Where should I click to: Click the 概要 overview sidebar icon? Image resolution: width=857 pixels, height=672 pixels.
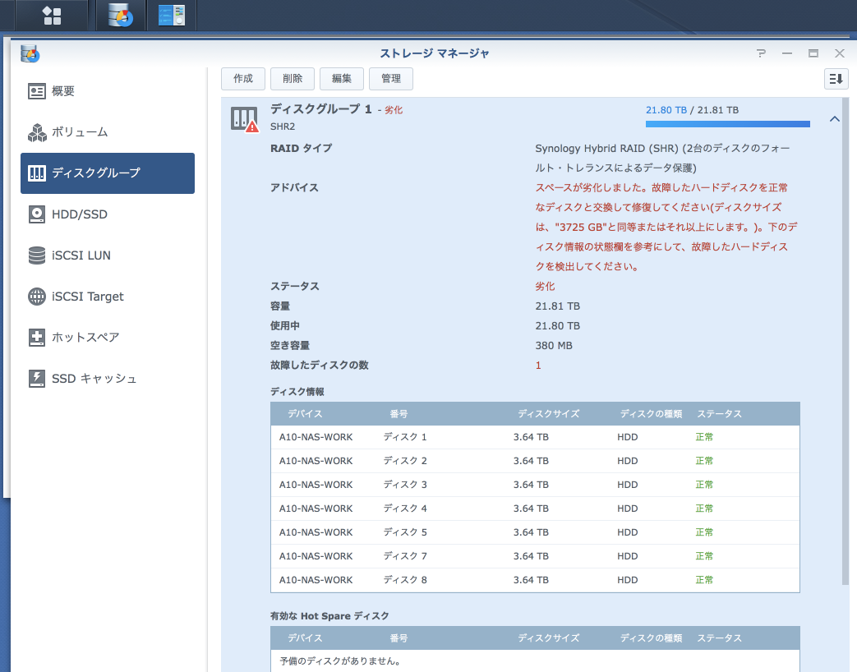coord(37,91)
